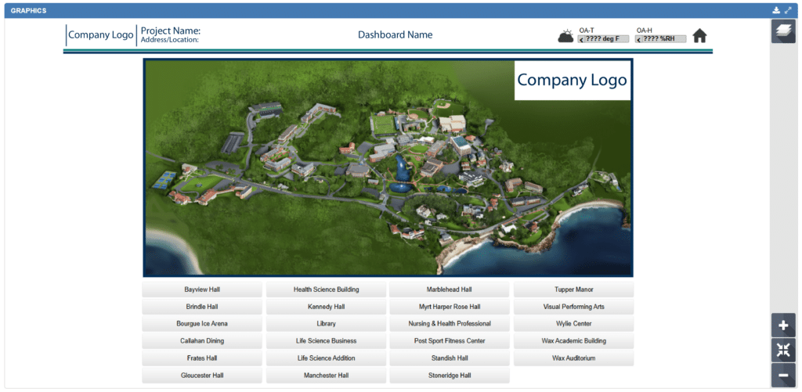Go to Visual Performing Arts

[x=574, y=307]
